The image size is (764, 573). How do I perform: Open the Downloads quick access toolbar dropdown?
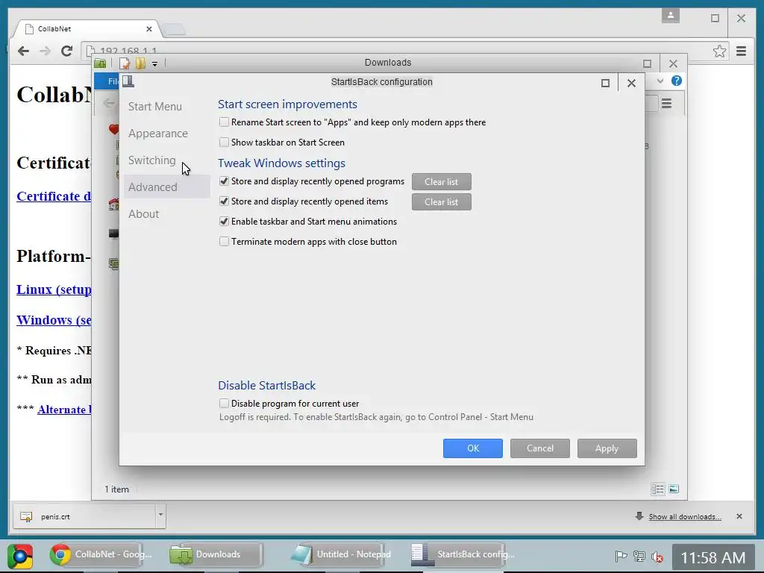click(x=154, y=64)
